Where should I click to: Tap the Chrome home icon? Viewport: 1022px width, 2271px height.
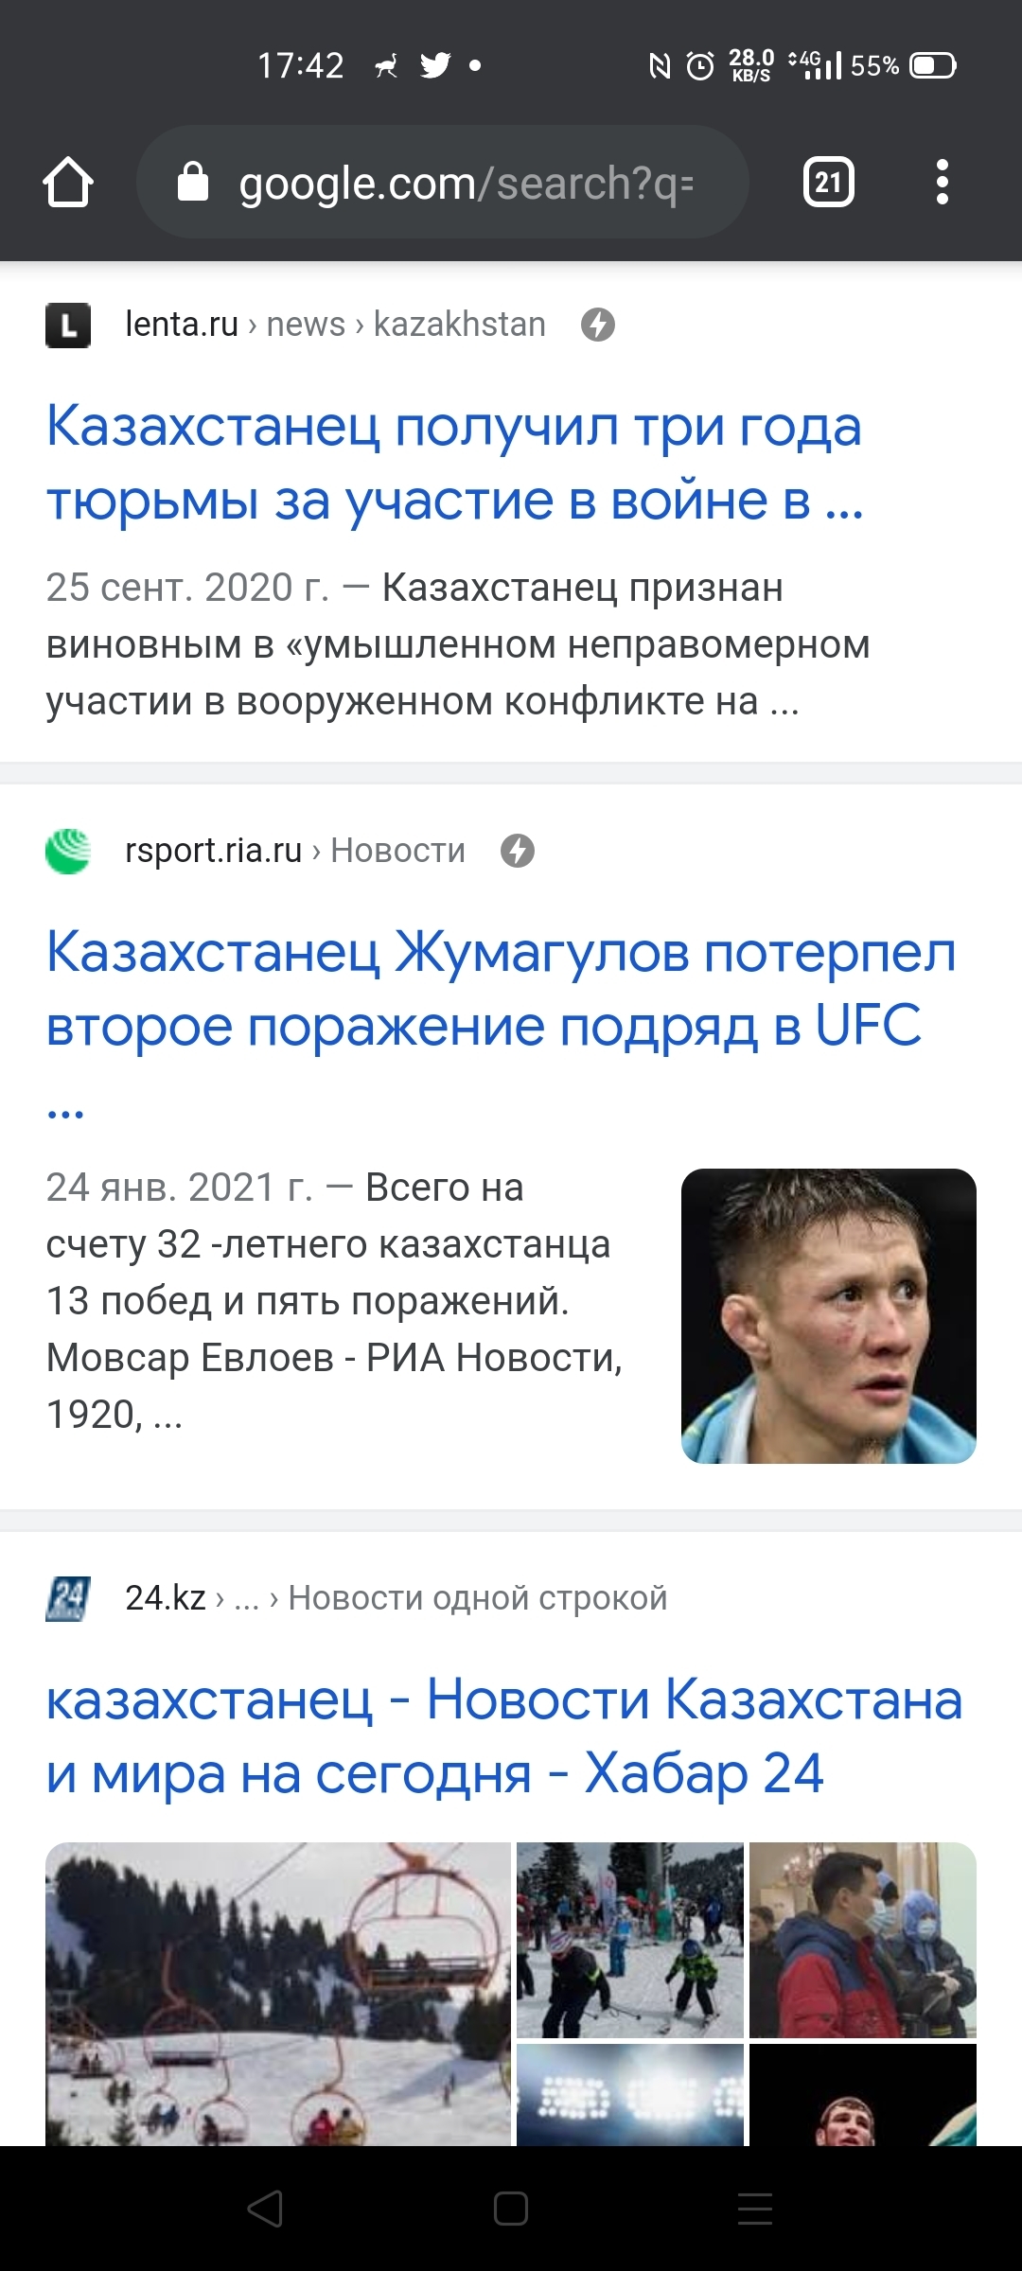68,183
